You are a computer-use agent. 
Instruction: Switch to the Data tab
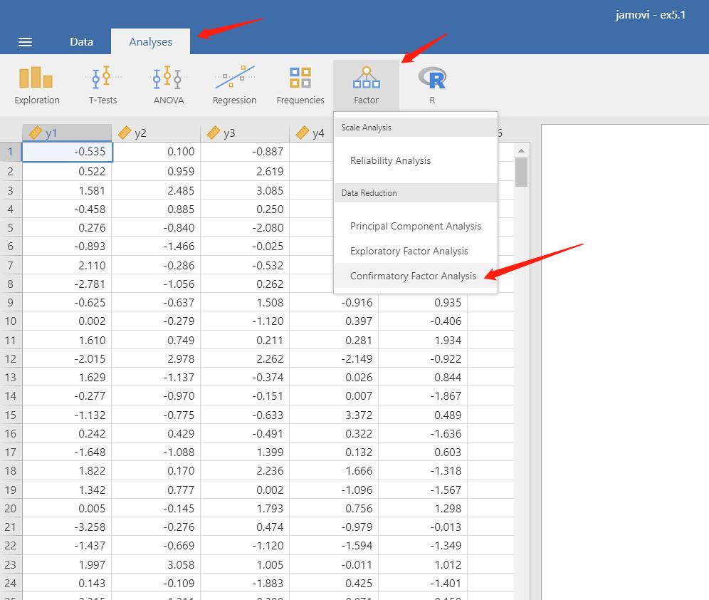(x=81, y=42)
